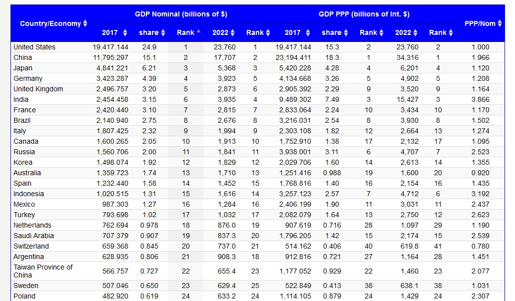Click China nominal 2017 value 11,795.297
Image resolution: width=515 pixels, height=301 pixels.
tap(110, 57)
